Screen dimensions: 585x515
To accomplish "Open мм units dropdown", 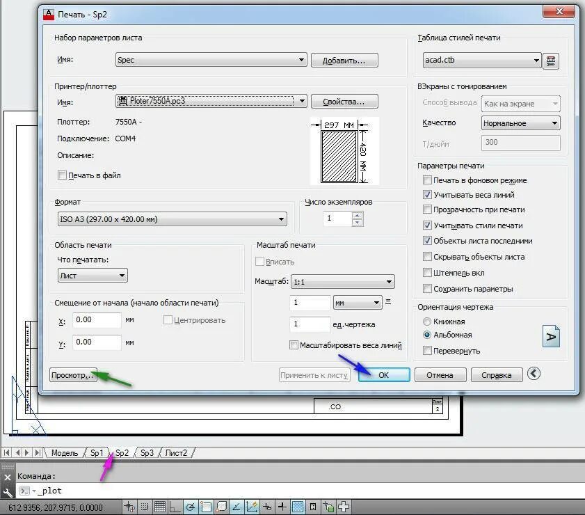I will (x=358, y=303).
